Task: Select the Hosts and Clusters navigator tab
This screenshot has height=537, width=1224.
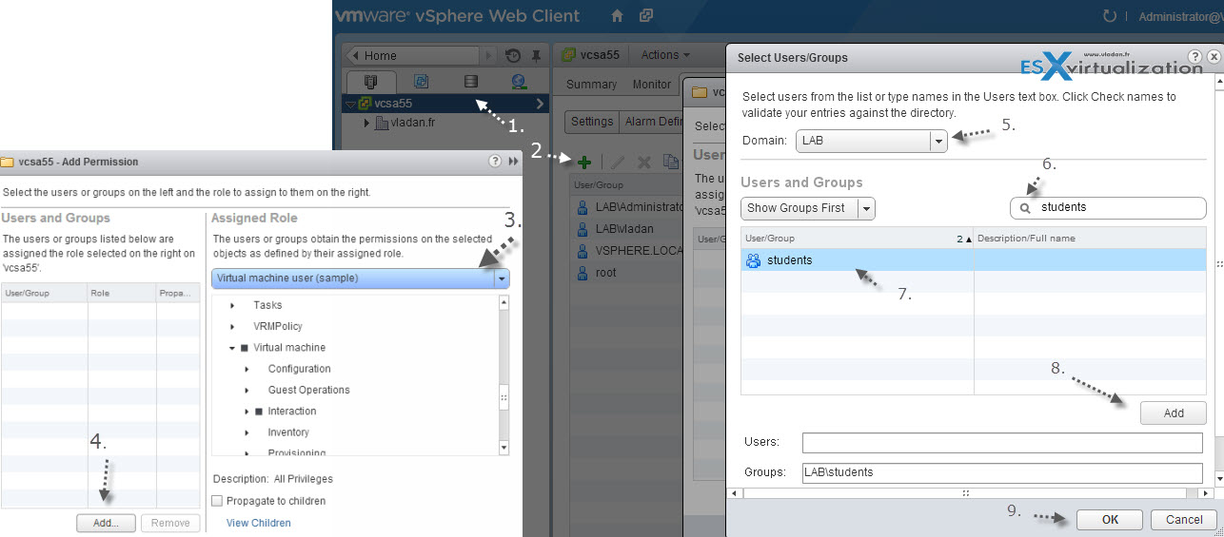Action: (x=372, y=82)
